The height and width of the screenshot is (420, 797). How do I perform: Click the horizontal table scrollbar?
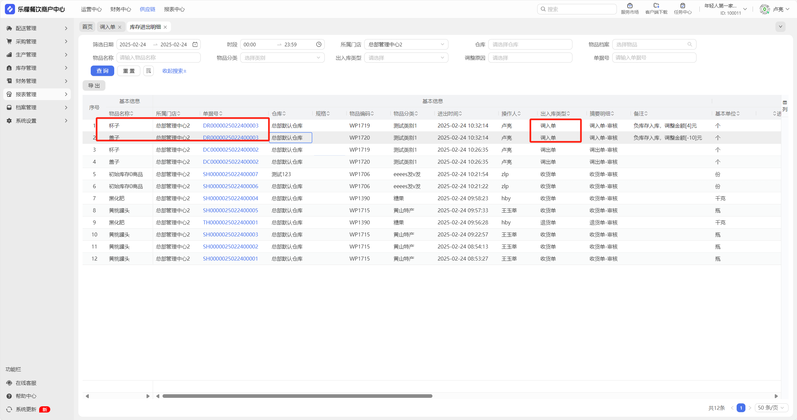(297, 396)
